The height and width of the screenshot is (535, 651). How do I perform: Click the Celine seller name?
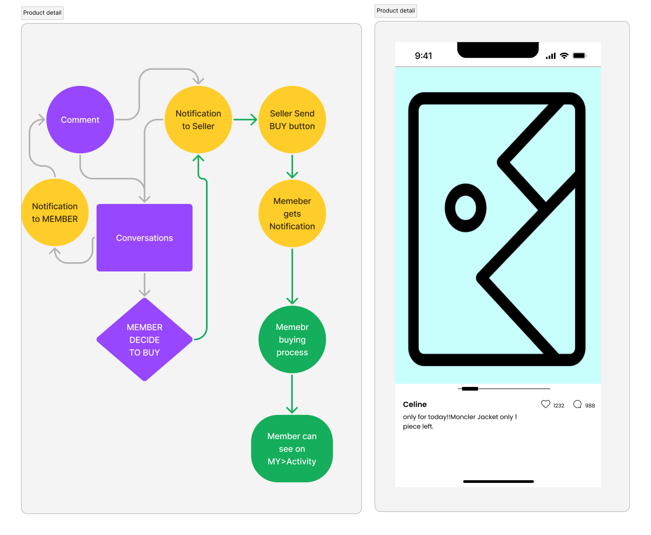pyautogui.click(x=414, y=404)
